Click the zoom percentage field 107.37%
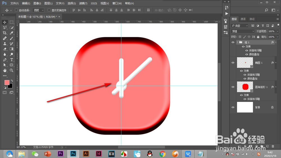The image size is (281, 158). 21,147
